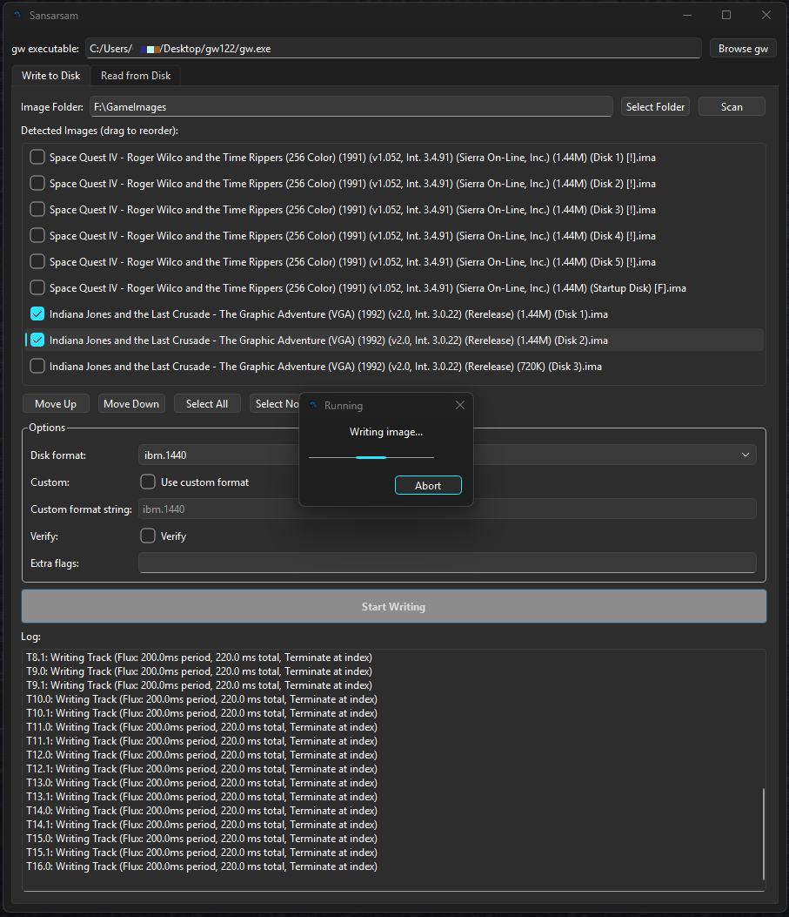
Task: Click the writing progress bar
Action: 371,457
